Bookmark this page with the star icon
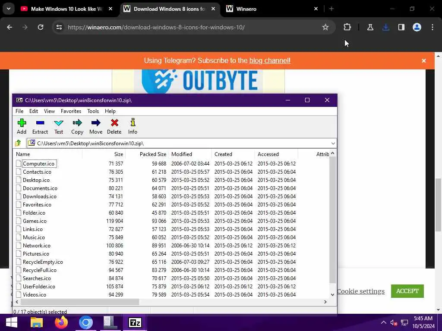 [325, 27]
